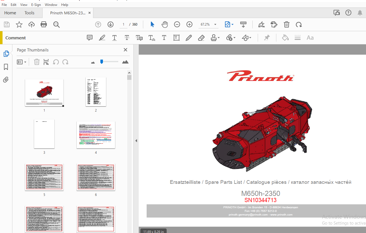Click the Delete page trash icon in toolbar
Screen dimensions: 366x233
[286, 24]
